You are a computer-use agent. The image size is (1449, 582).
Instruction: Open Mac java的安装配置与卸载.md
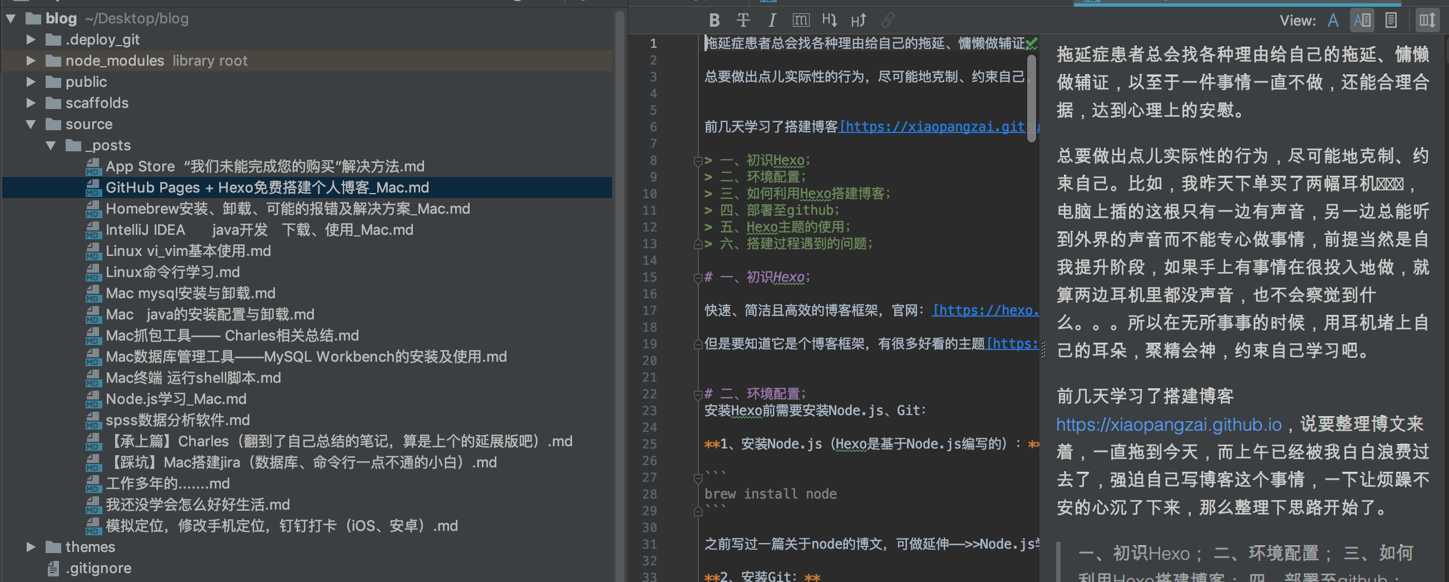(x=210, y=314)
